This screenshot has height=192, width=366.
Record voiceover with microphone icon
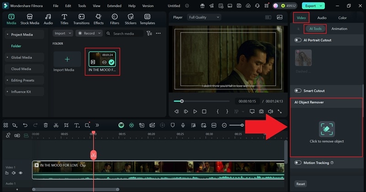(x=183, y=125)
